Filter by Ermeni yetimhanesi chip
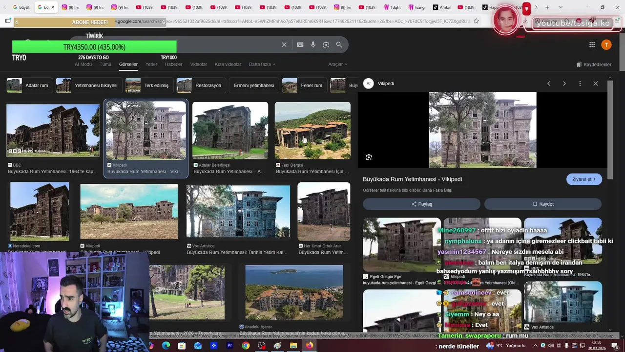625x352 pixels. point(254,85)
